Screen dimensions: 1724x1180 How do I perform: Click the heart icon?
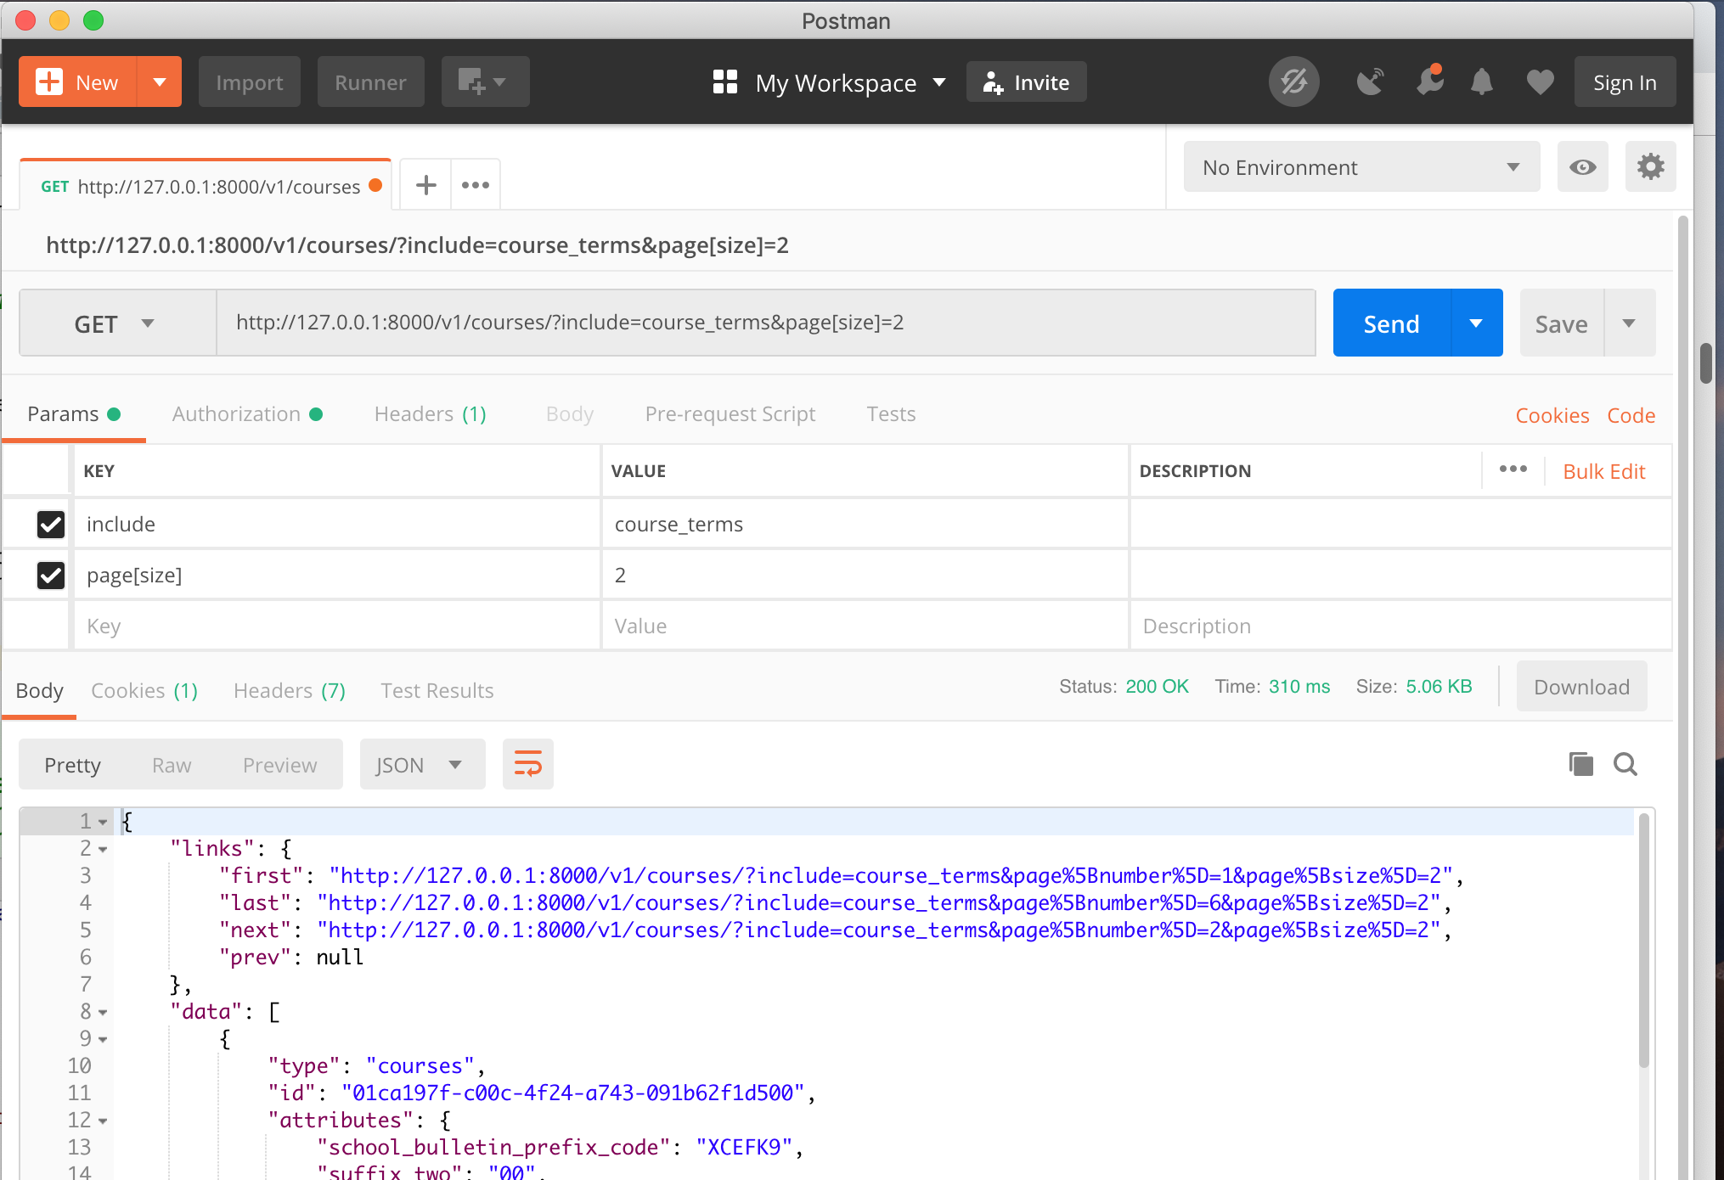tap(1540, 82)
